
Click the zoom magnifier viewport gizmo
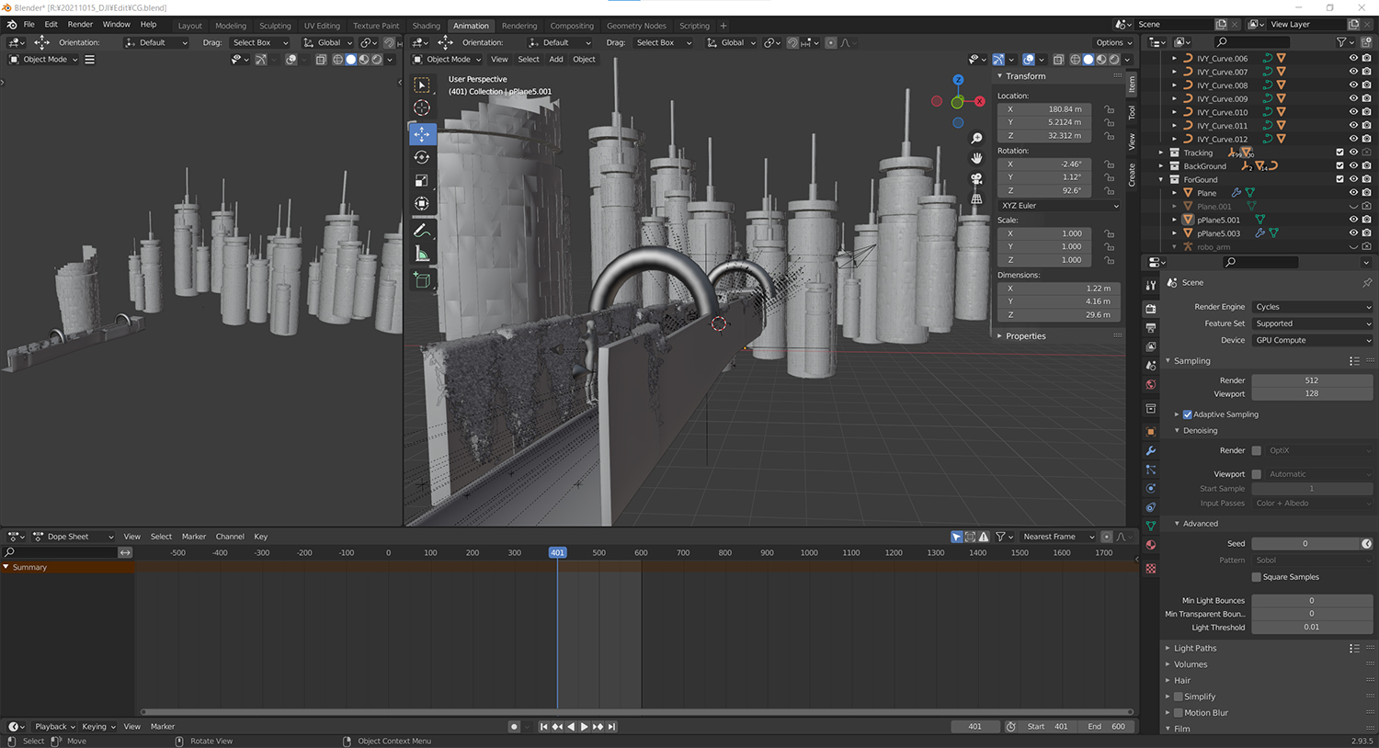pos(976,138)
